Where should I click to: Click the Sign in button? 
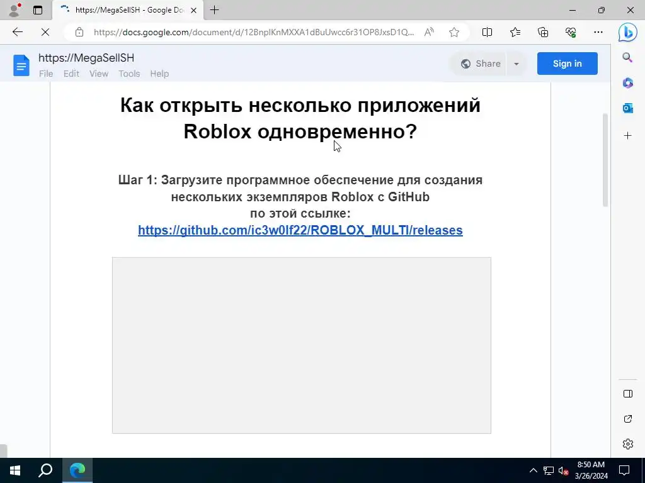click(568, 64)
